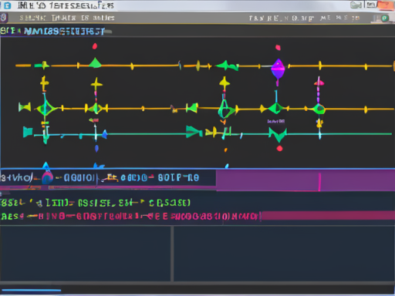
Task: Click the blue horizontal scrollbar at the bottom
Action: [32, 291]
